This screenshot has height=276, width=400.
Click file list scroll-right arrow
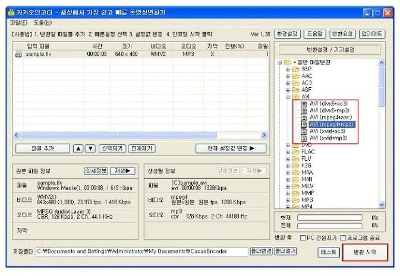tap(264, 135)
